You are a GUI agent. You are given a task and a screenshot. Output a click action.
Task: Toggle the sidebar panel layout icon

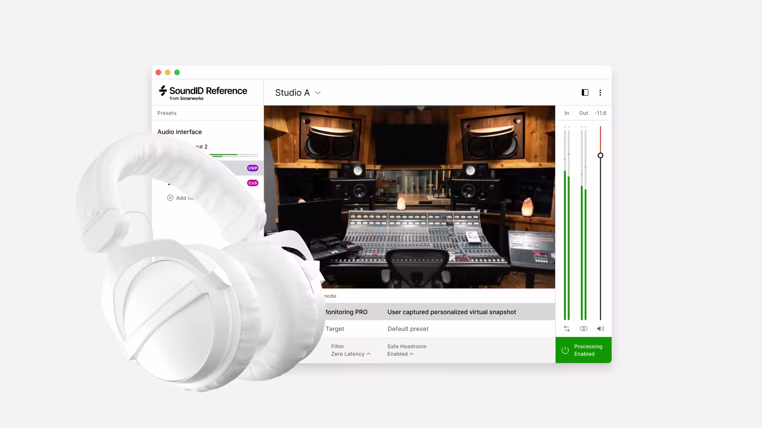(x=585, y=93)
